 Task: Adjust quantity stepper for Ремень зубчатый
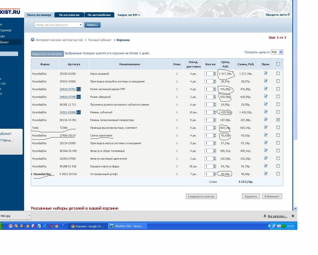click(215, 112)
